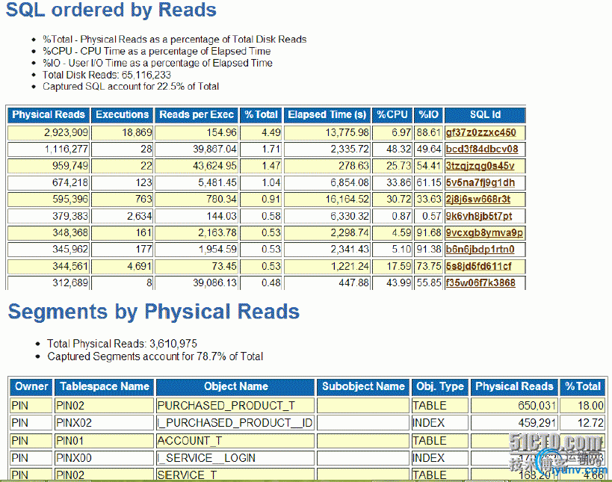Click the Obj. Type column header
Screen dimensions: 612x482
[x=440, y=386]
